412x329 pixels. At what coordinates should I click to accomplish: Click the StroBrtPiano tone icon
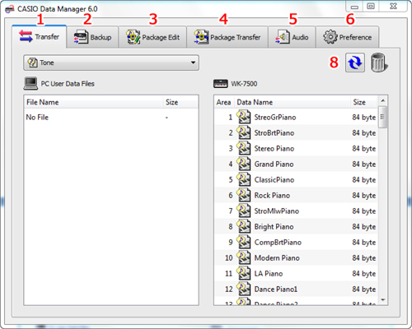[x=244, y=132]
